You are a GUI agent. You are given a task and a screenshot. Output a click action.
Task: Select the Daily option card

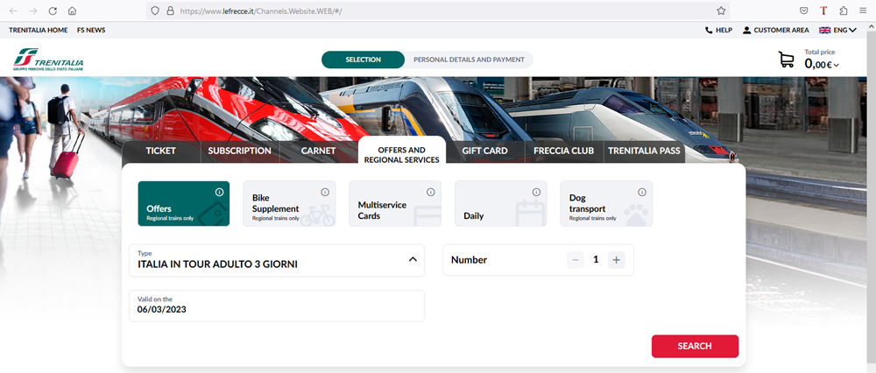click(500, 203)
